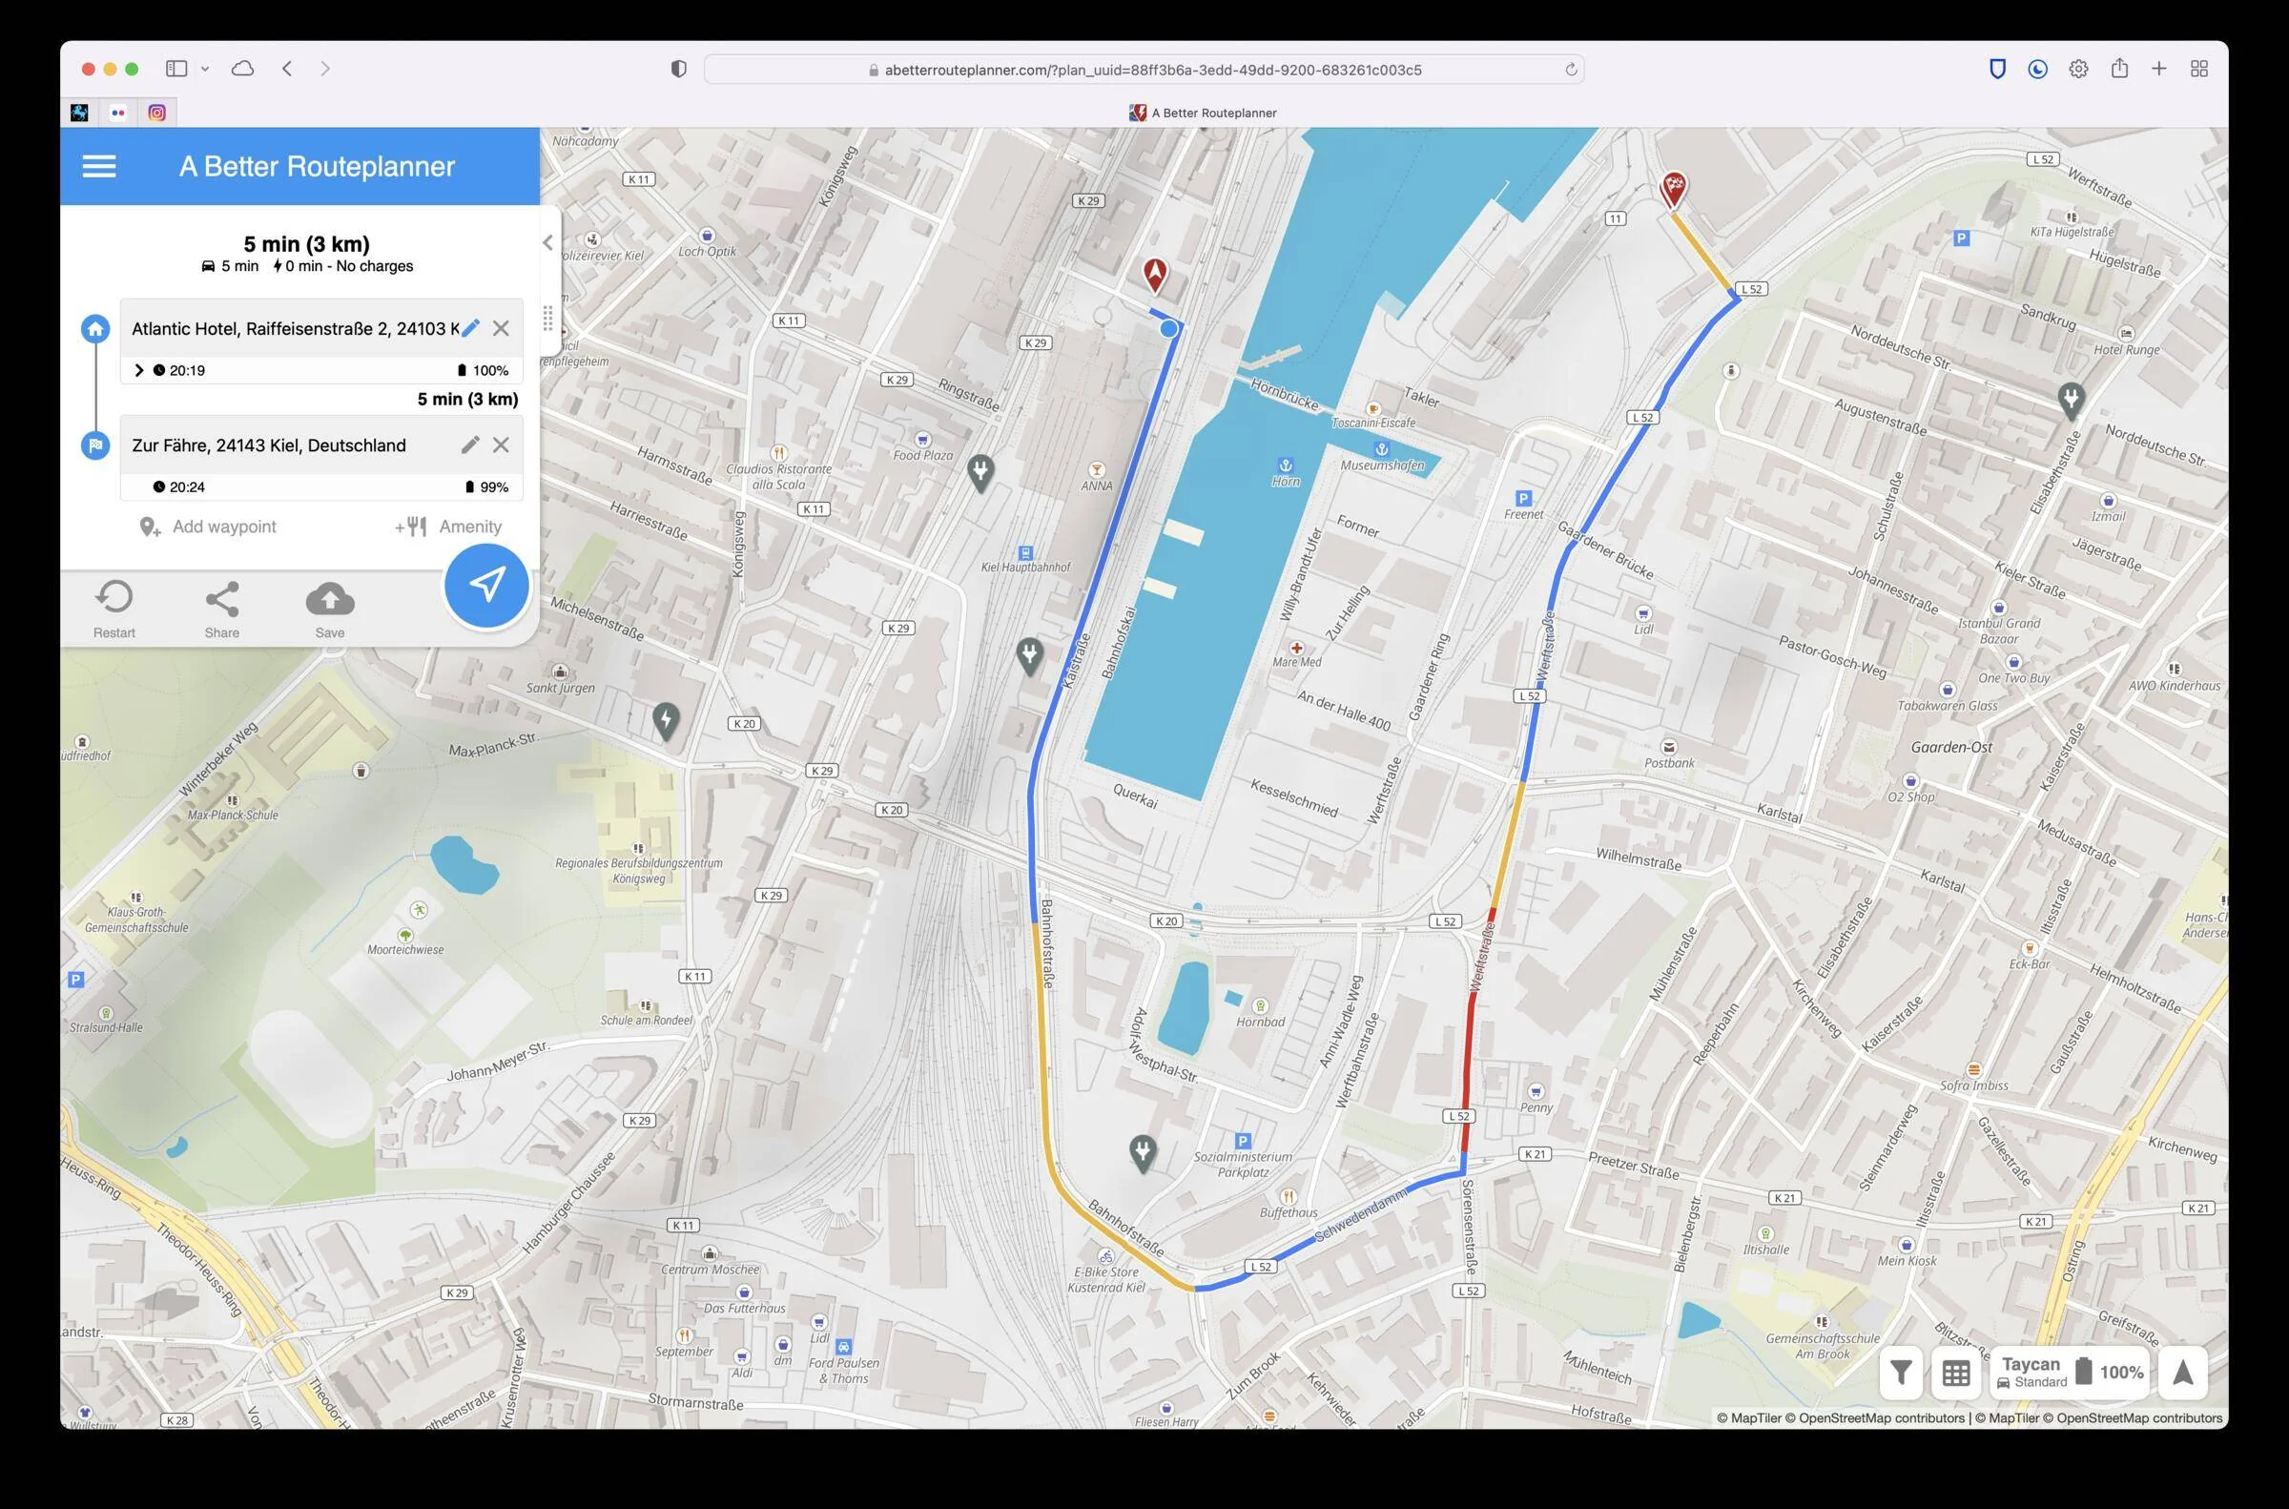Edit the Zur Fähre destination address
This screenshot has width=2289, height=1509.
470,444
